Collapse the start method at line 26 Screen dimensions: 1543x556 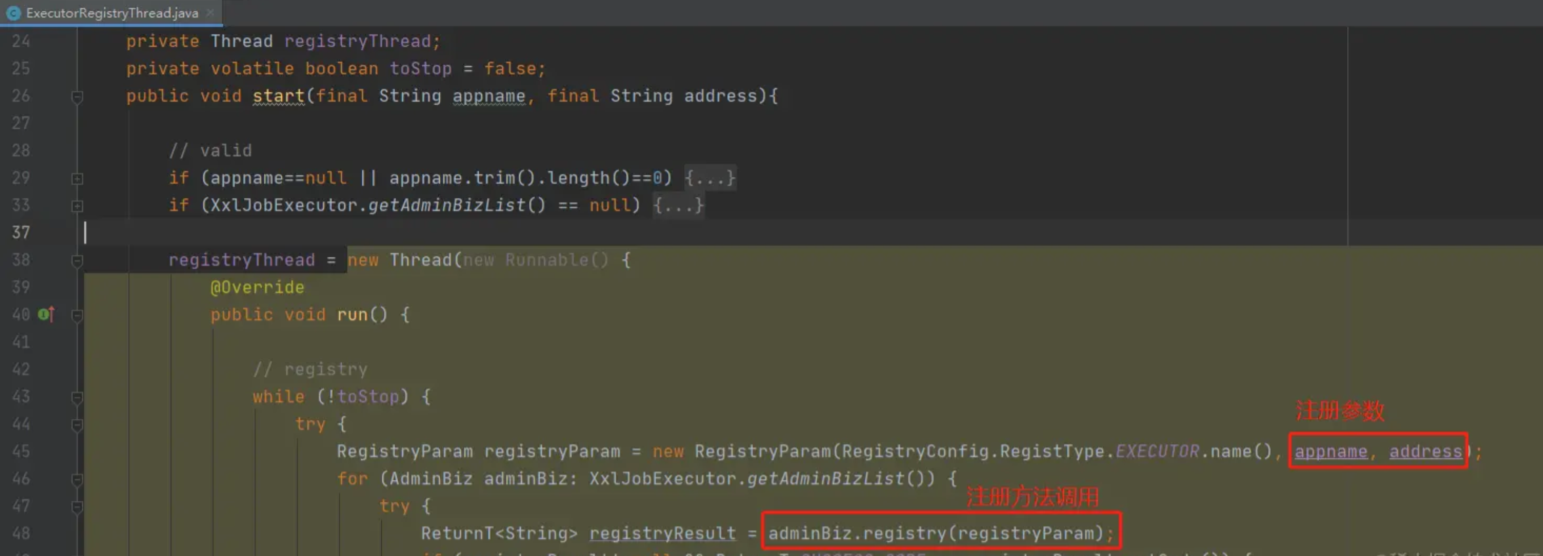(77, 96)
